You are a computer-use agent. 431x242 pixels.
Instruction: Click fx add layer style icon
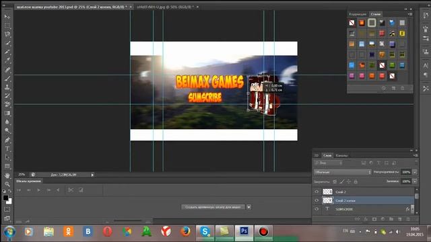(x=366, y=219)
